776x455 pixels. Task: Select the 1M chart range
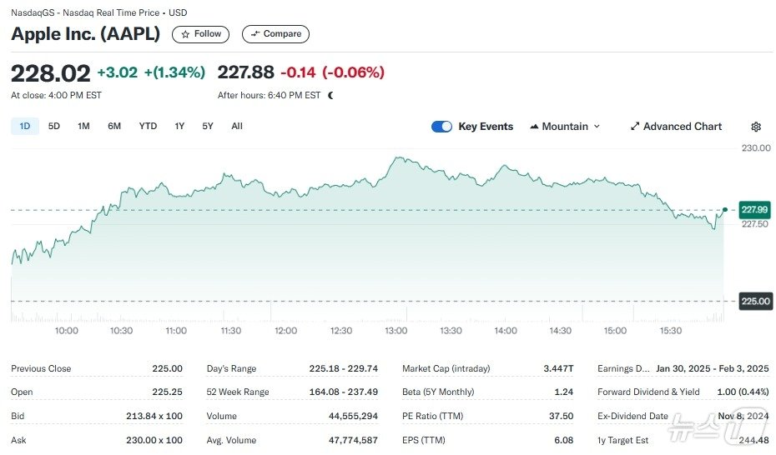pyautogui.click(x=83, y=127)
